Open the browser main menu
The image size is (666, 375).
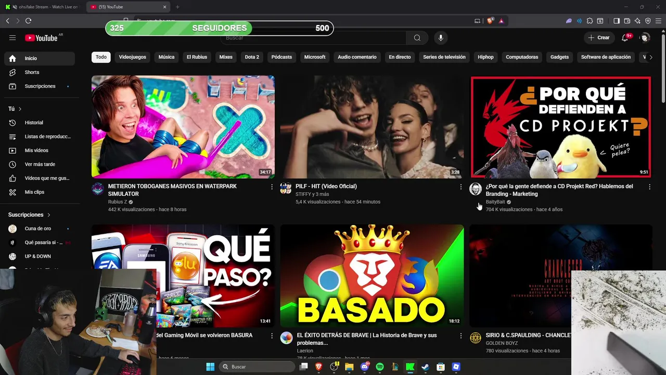pyautogui.click(x=659, y=21)
